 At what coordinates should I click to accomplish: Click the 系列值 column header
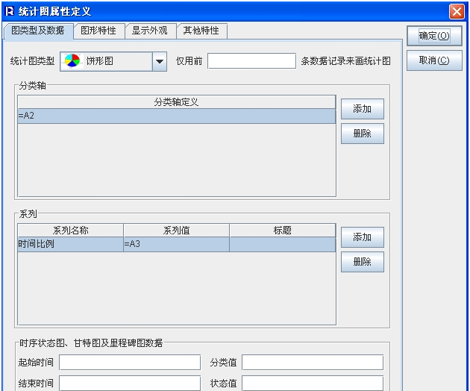pos(177,231)
